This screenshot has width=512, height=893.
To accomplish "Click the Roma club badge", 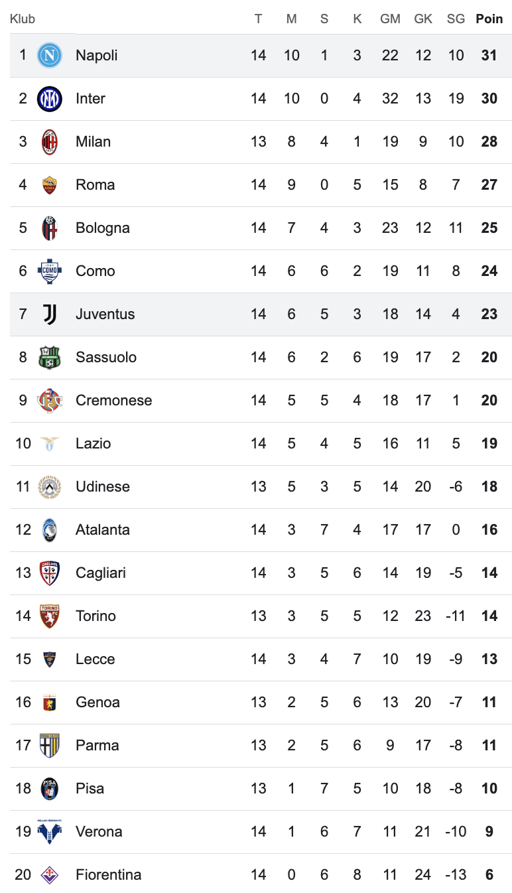I will click(x=50, y=184).
